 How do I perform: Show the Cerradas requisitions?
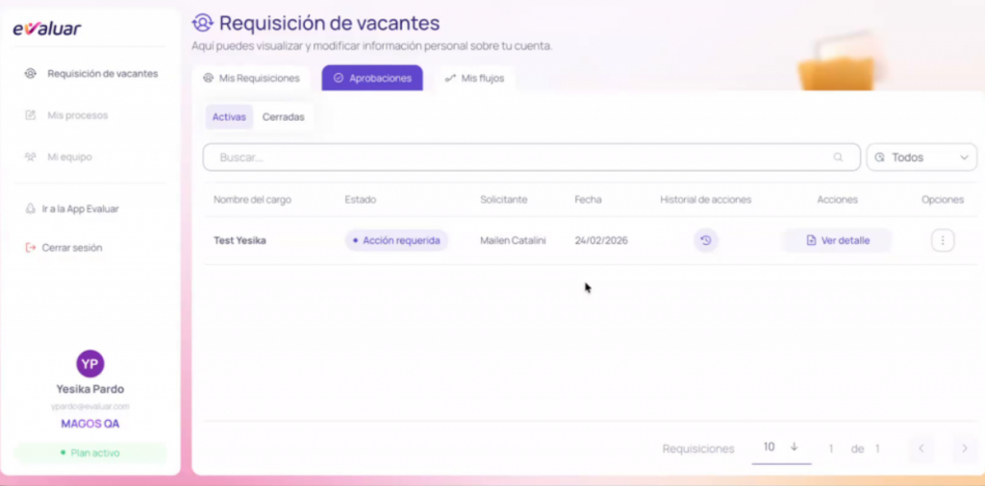click(x=283, y=117)
